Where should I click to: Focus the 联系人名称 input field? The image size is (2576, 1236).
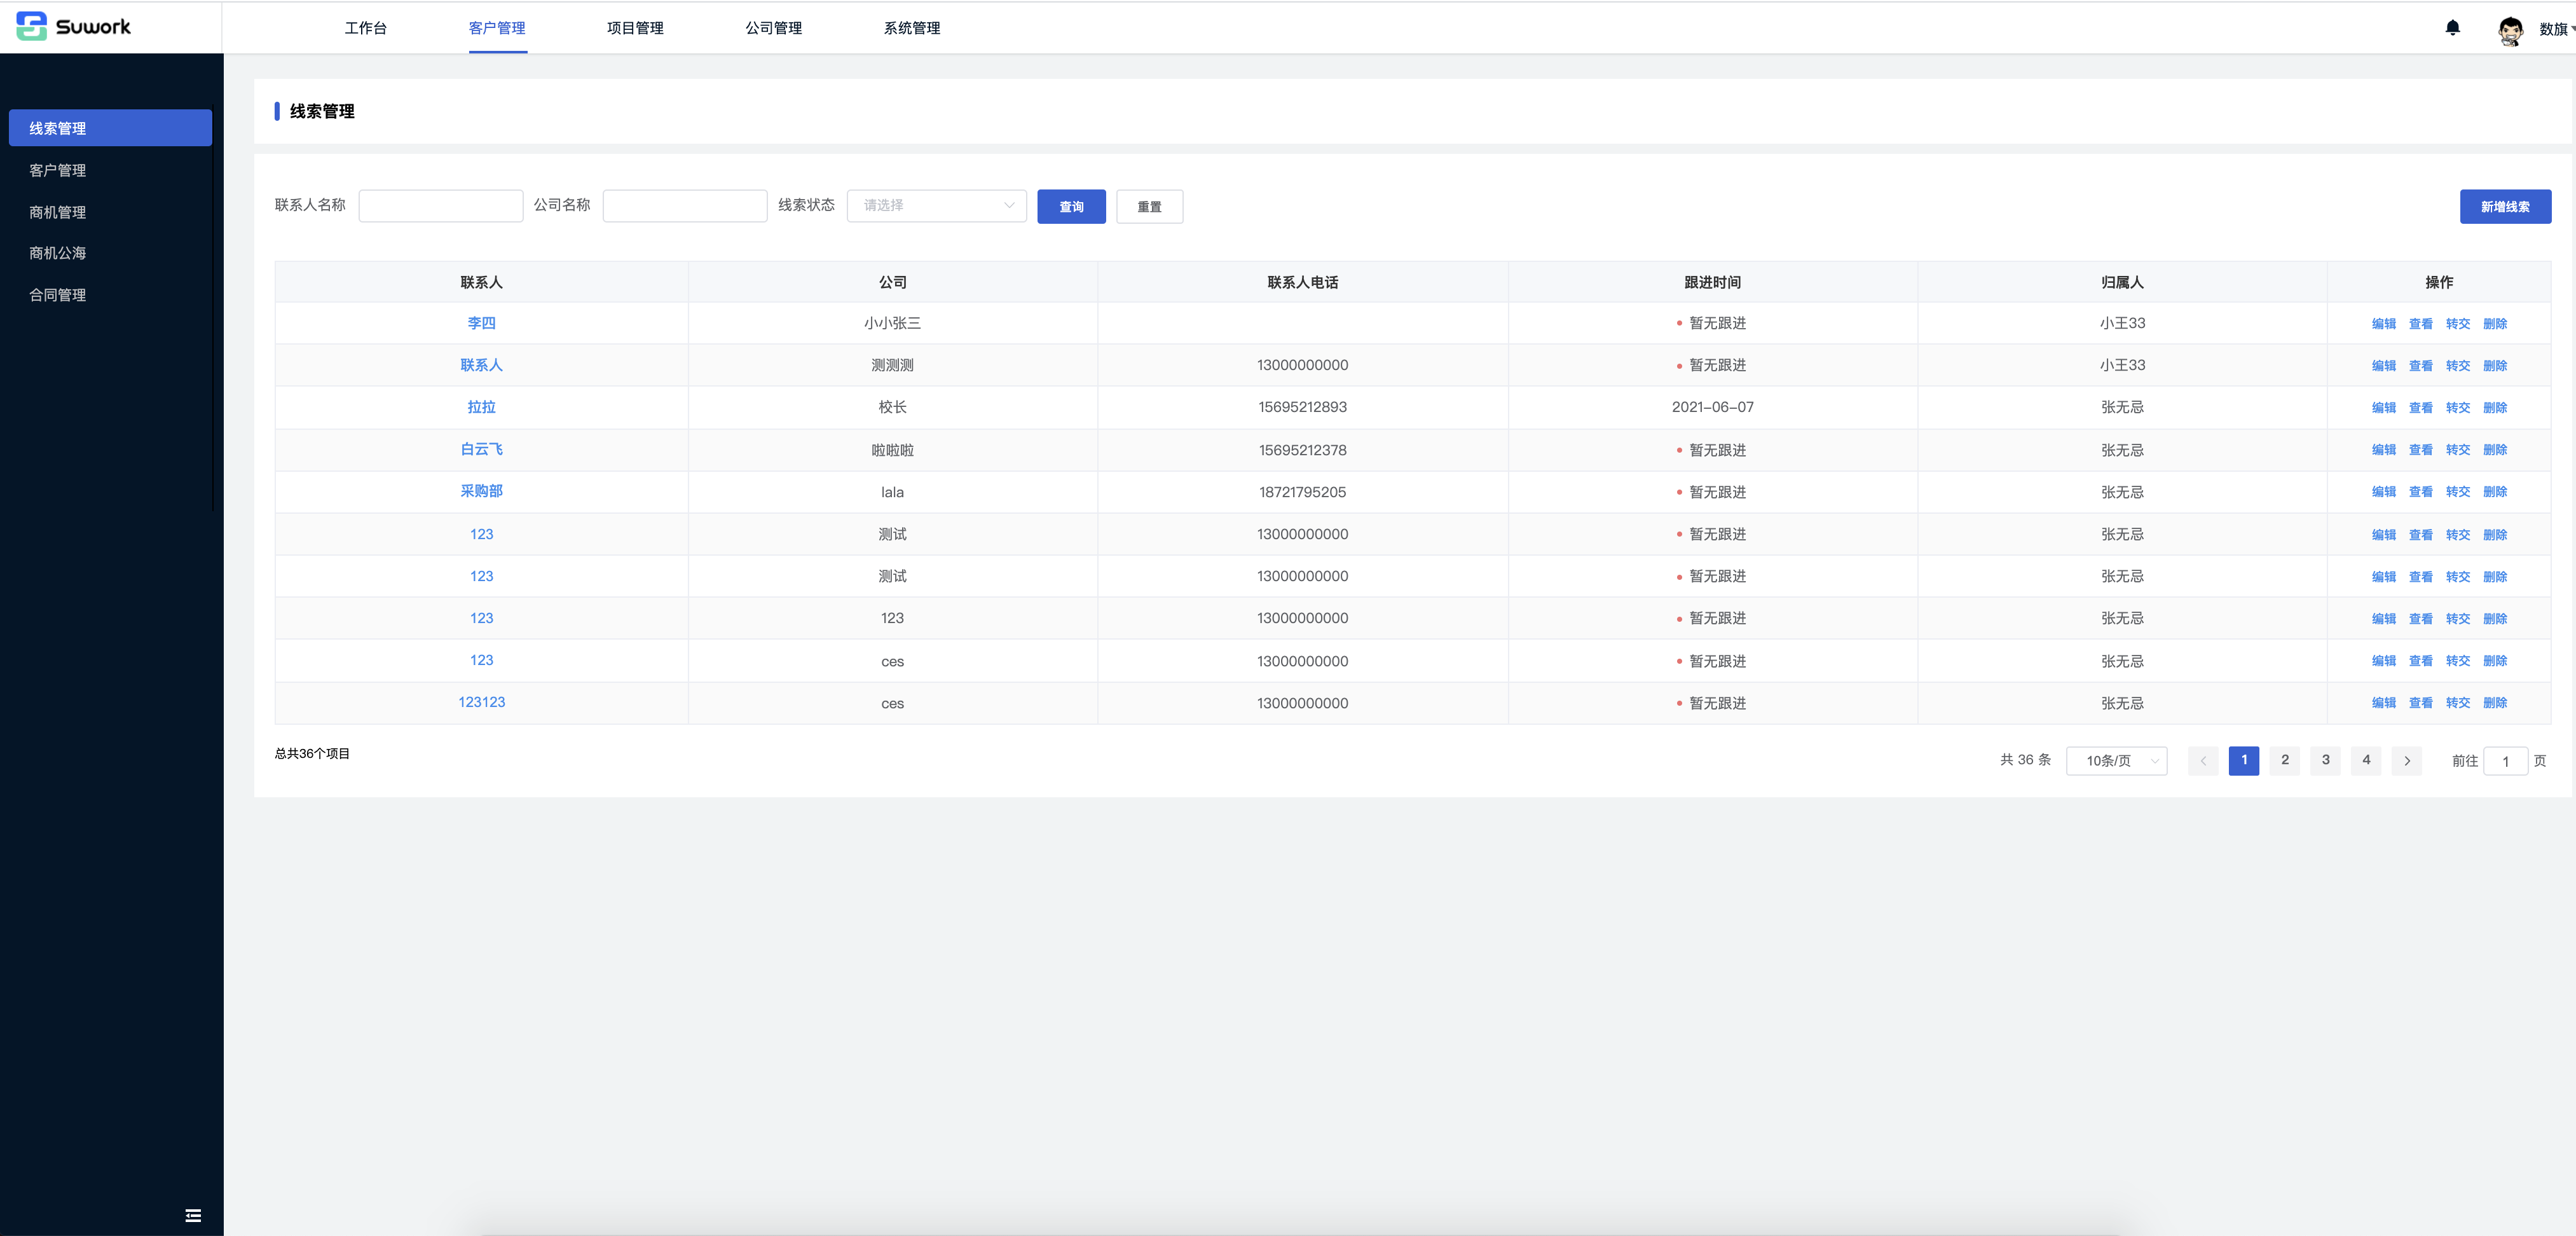coord(440,206)
